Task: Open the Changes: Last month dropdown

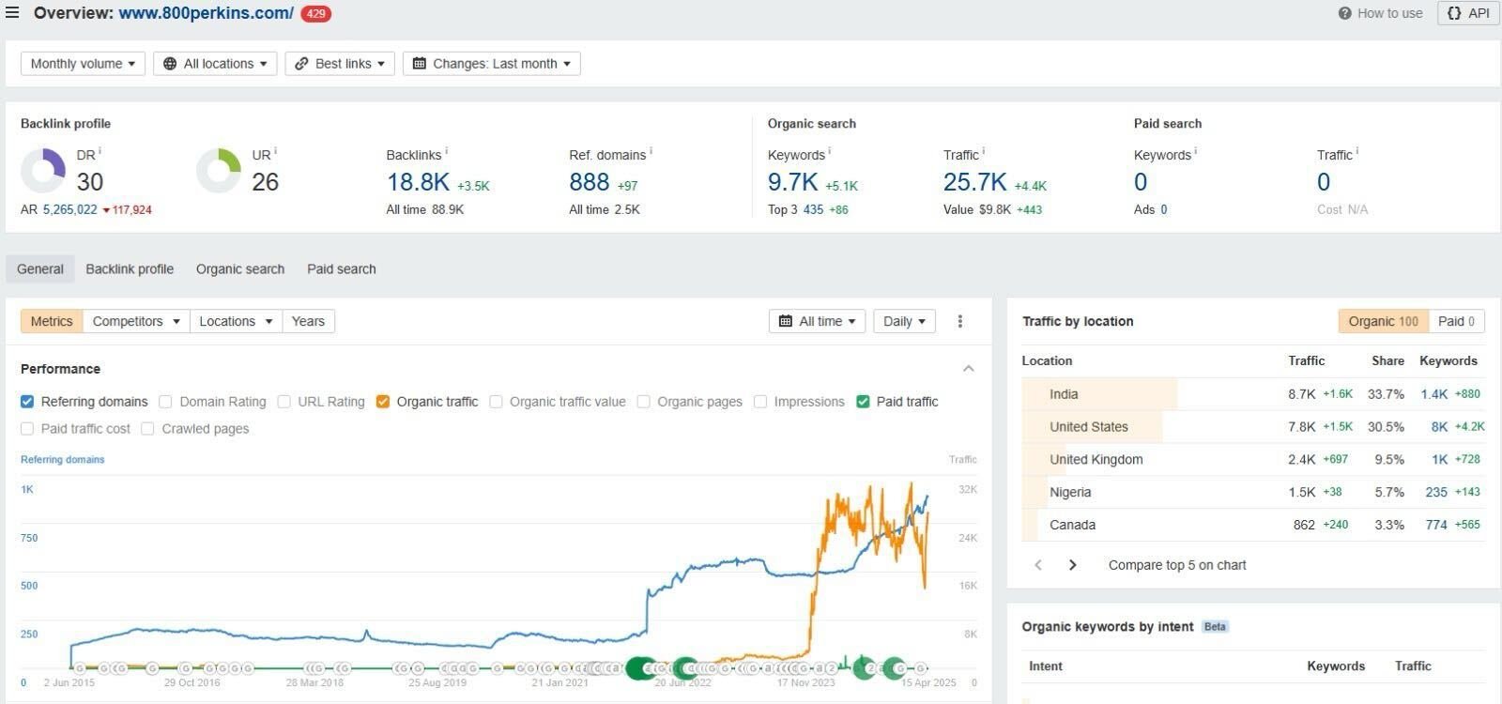Action: pyautogui.click(x=491, y=64)
